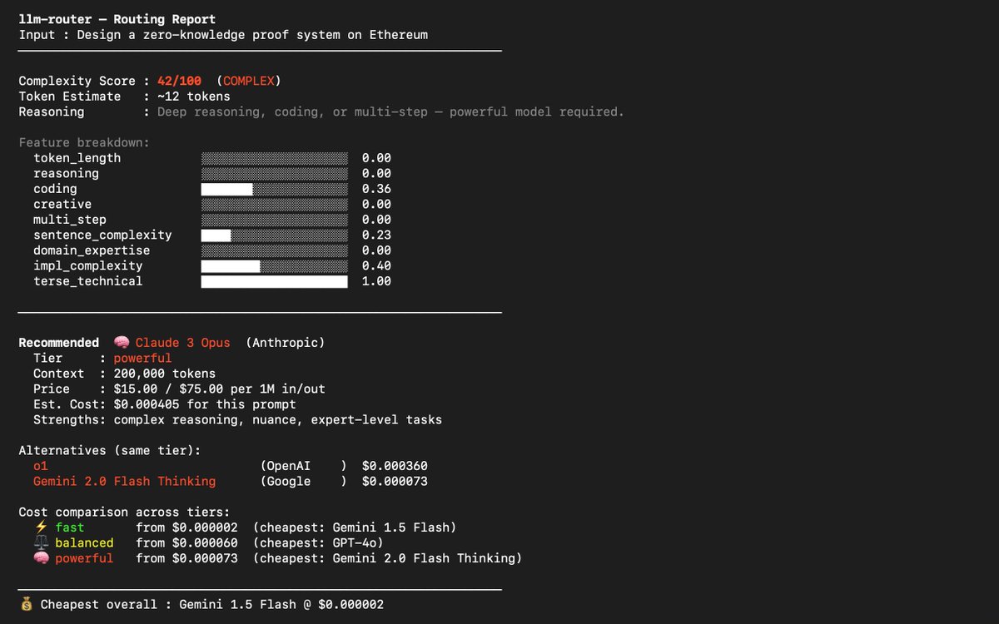Image resolution: width=999 pixels, height=624 pixels.
Task: Click '(cheapest: Gemini 2.0 Flash Thinking)' note
Action: click(x=388, y=558)
